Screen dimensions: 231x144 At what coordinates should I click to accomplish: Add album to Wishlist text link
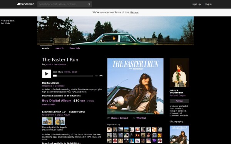tap(141, 118)
